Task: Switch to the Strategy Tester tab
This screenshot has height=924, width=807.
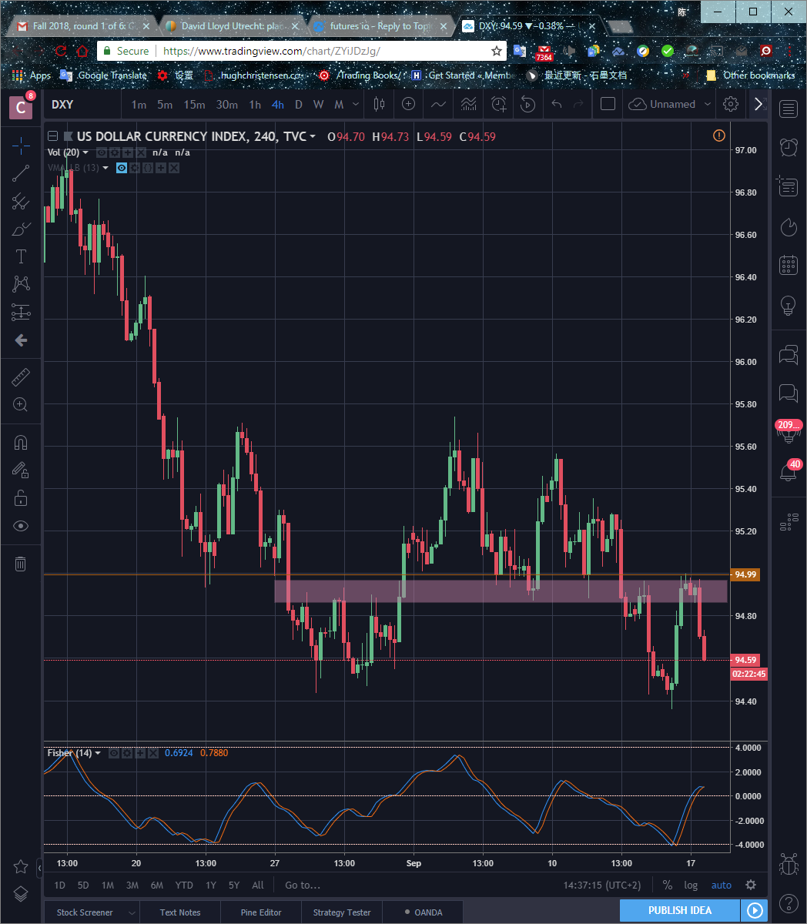Action: pyautogui.click(x=342, y=912)
